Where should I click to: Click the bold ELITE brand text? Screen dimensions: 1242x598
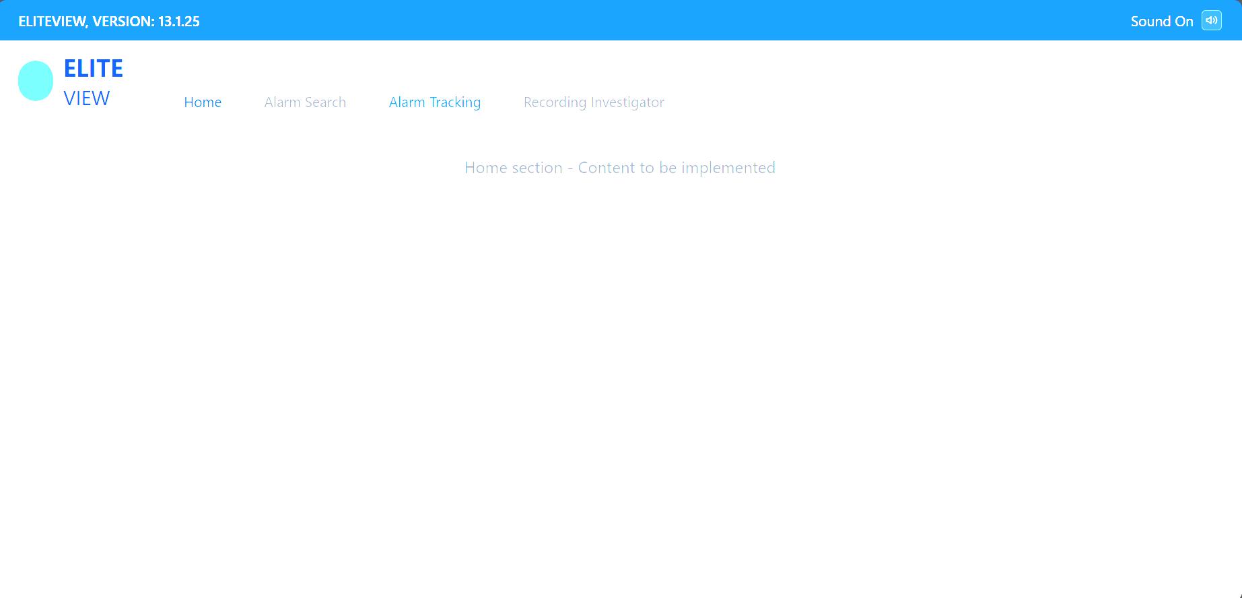(93, 69)
